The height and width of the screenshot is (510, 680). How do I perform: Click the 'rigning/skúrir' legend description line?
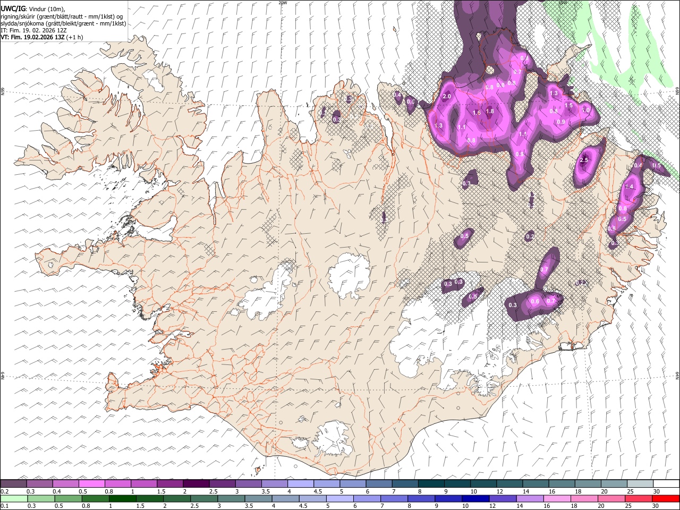point(62,16)
